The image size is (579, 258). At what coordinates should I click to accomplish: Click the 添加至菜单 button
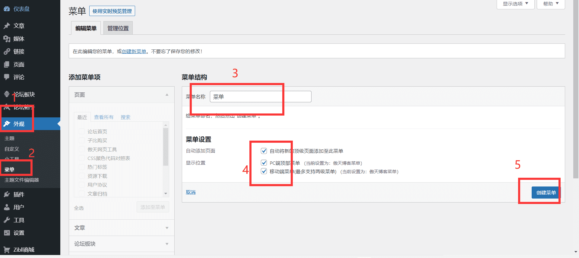click(153, 207)
